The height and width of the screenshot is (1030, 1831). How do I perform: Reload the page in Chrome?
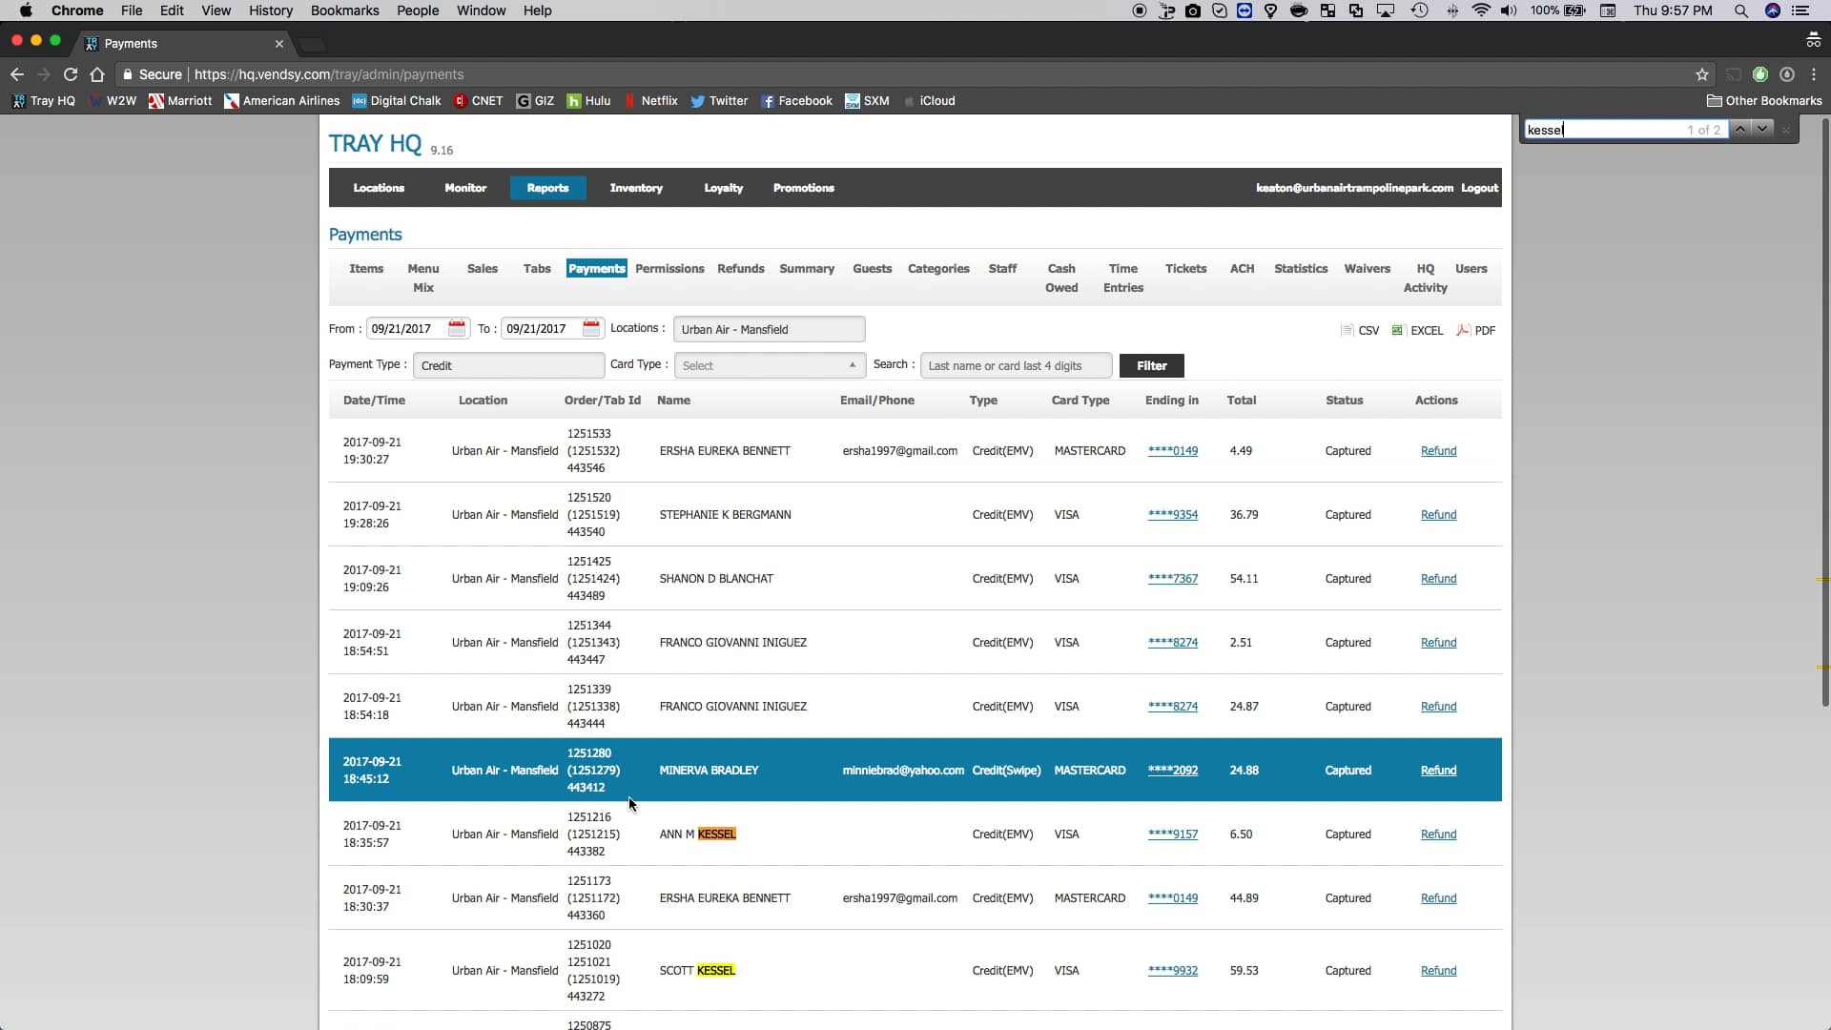tap(70, 74)
